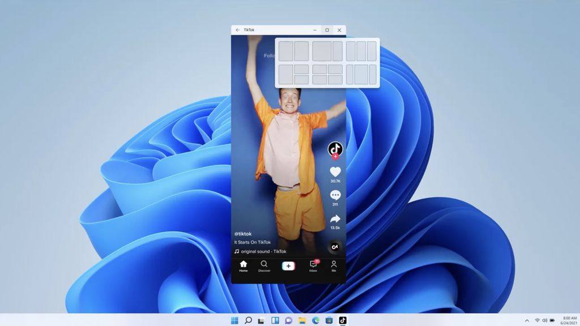Open the Inbox with 11 notifications

312,265
